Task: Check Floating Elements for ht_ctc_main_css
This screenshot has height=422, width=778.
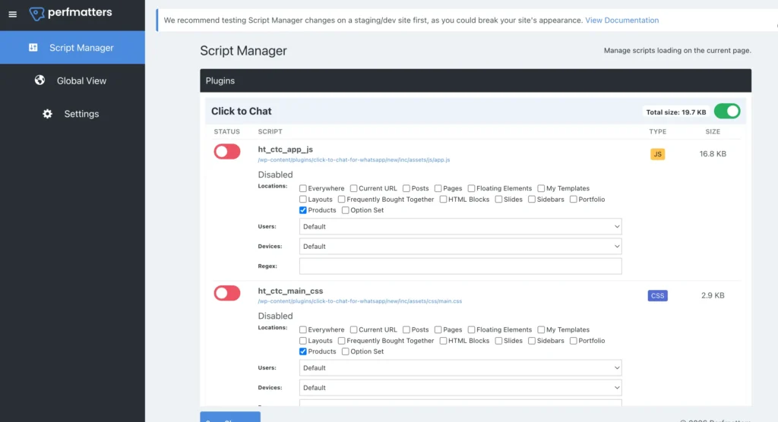Action: 471,329
